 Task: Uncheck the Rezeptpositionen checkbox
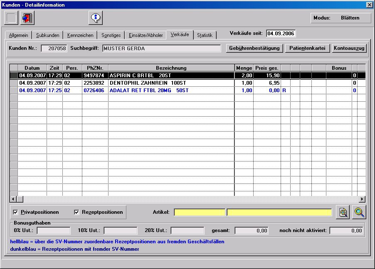point(76,212)
